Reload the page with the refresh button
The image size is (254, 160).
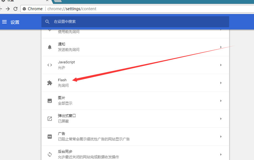pyautogui.click(x=15, y=9)
